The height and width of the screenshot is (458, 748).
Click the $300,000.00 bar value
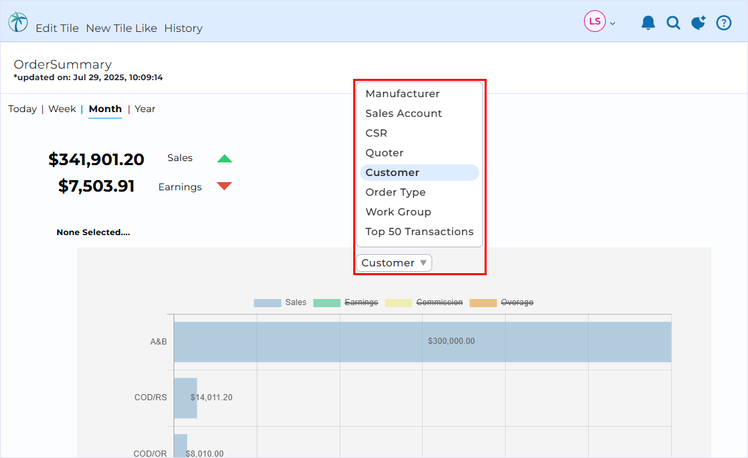pyautogui.click(x=451, y=341)
